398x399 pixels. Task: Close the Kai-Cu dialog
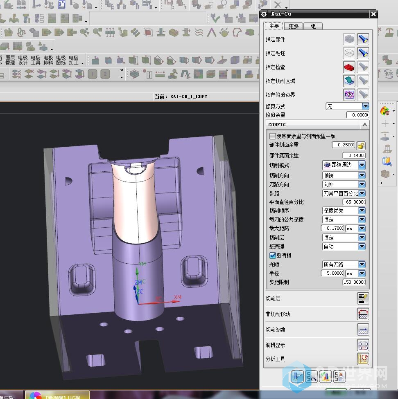(x=373, y=14)
